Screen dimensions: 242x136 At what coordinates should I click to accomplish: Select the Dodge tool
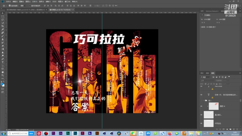(3, 56)
